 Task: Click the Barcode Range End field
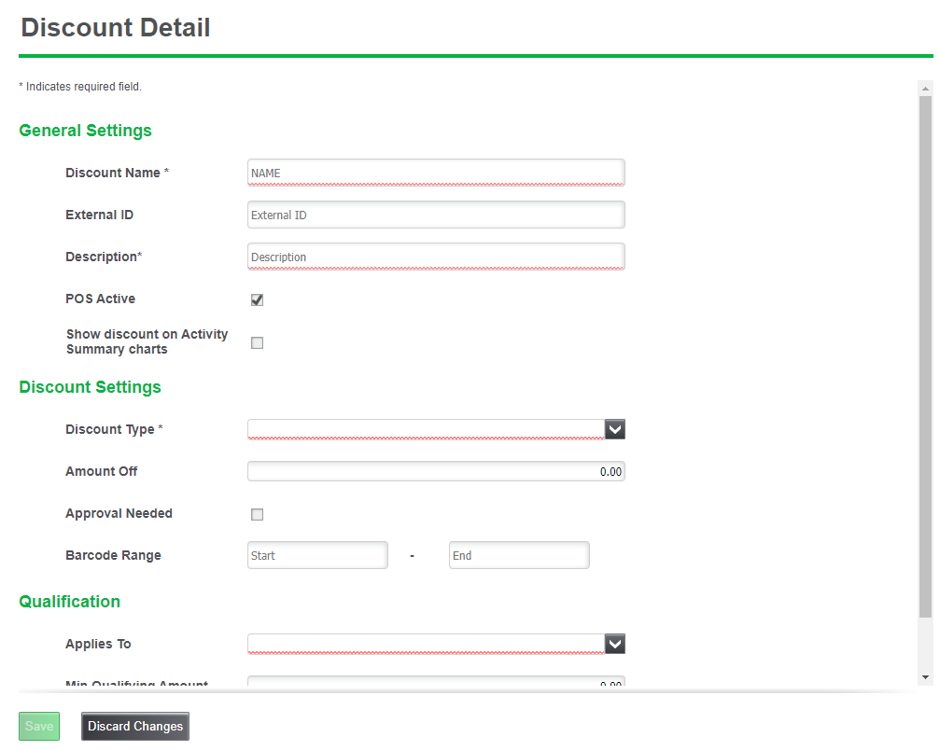pyautogui.click(x=519, y=555)
